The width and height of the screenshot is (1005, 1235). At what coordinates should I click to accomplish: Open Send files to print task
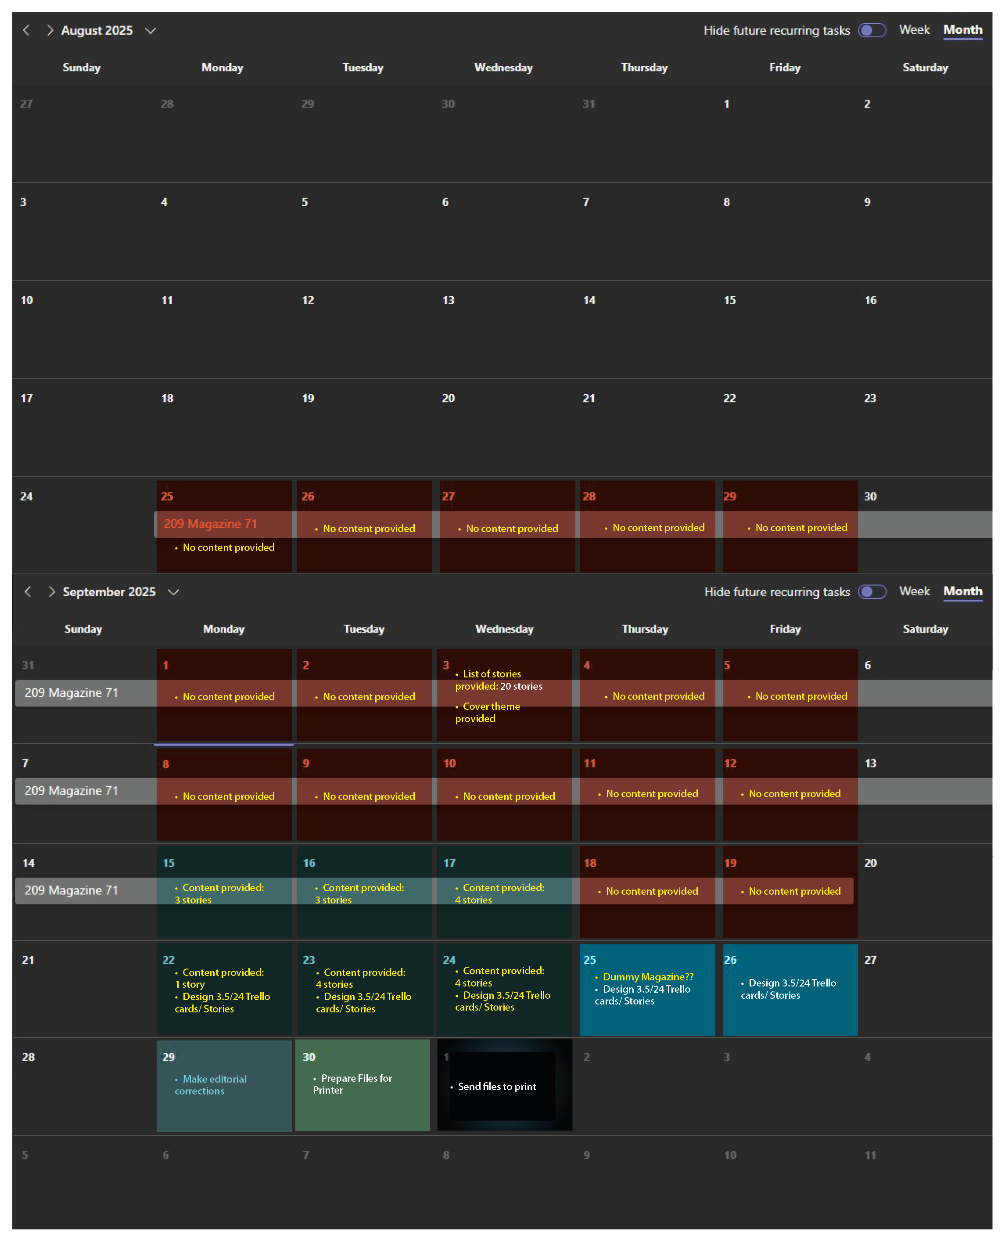point(497,1086)
